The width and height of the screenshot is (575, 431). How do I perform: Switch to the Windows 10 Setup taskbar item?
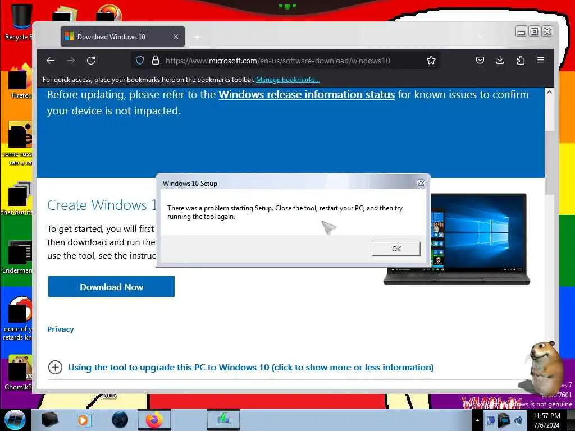click(x=223, y=420)
